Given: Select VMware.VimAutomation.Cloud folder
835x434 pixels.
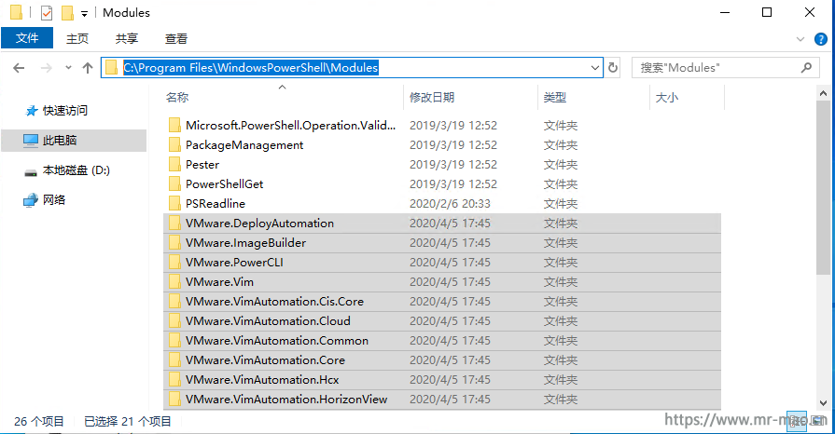Looking at the screenshot, I should 442,321.
